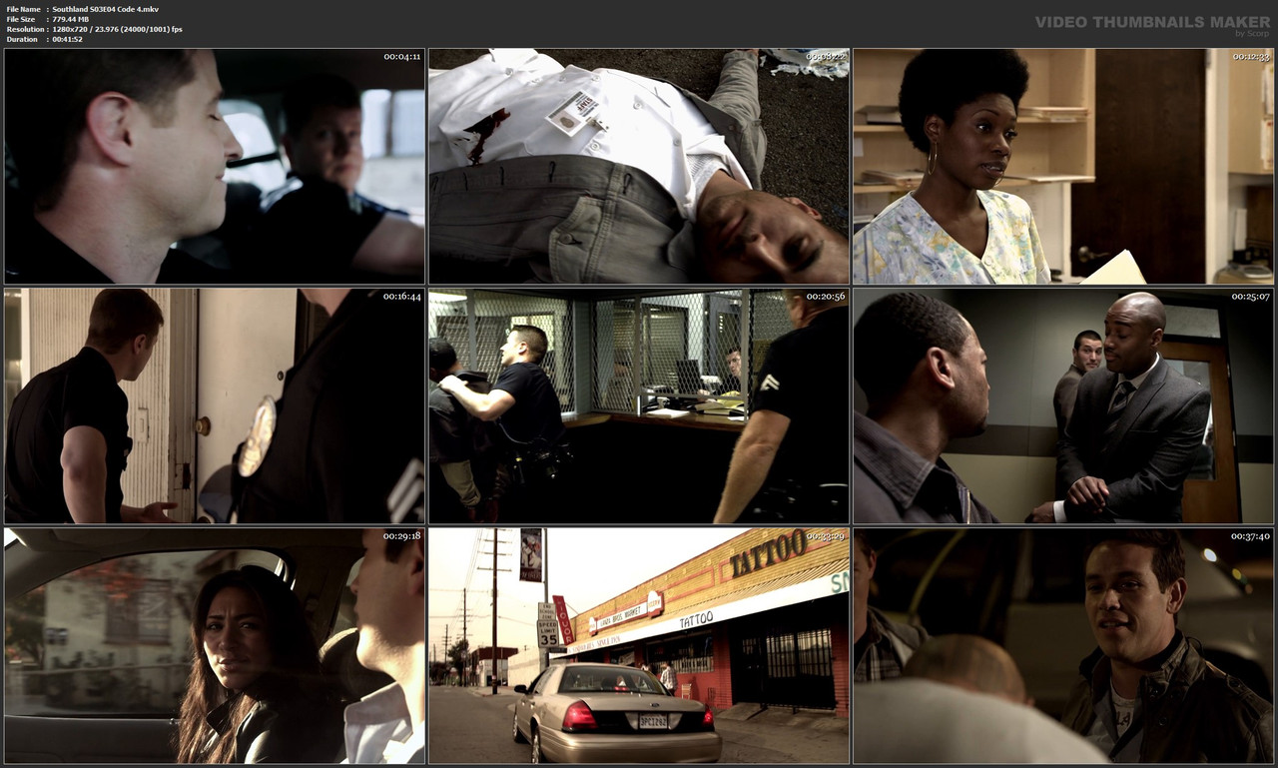Select the bloodied victim thumbnail at 00:08:22

pos(638,165)
